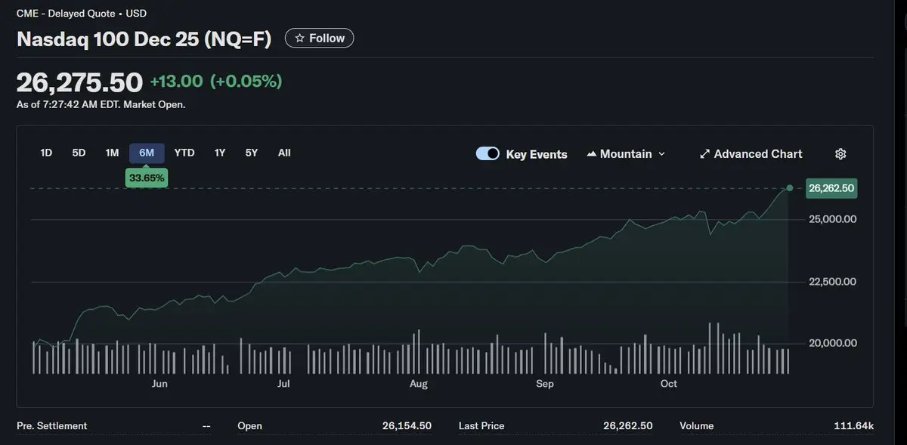Switch to the 1M range
This screenshot has height=445, width=907.
pos(112,153)
